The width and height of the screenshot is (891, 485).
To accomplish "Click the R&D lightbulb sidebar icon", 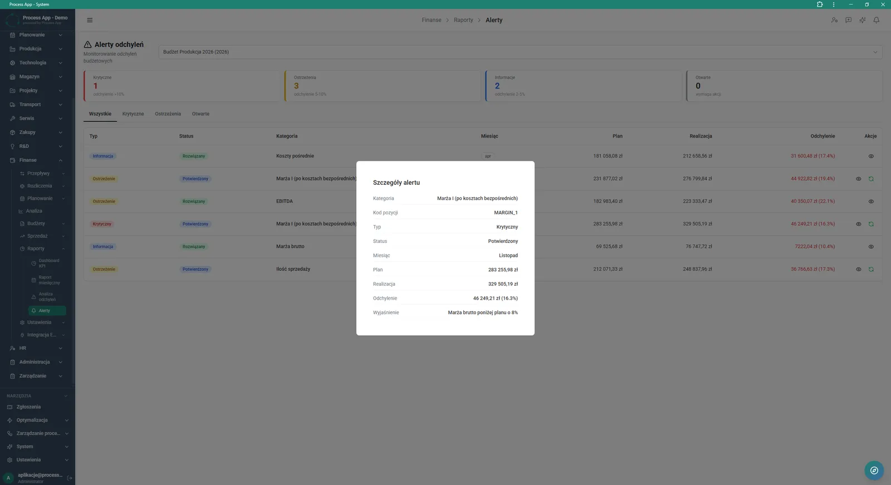I will coord(12,146).
